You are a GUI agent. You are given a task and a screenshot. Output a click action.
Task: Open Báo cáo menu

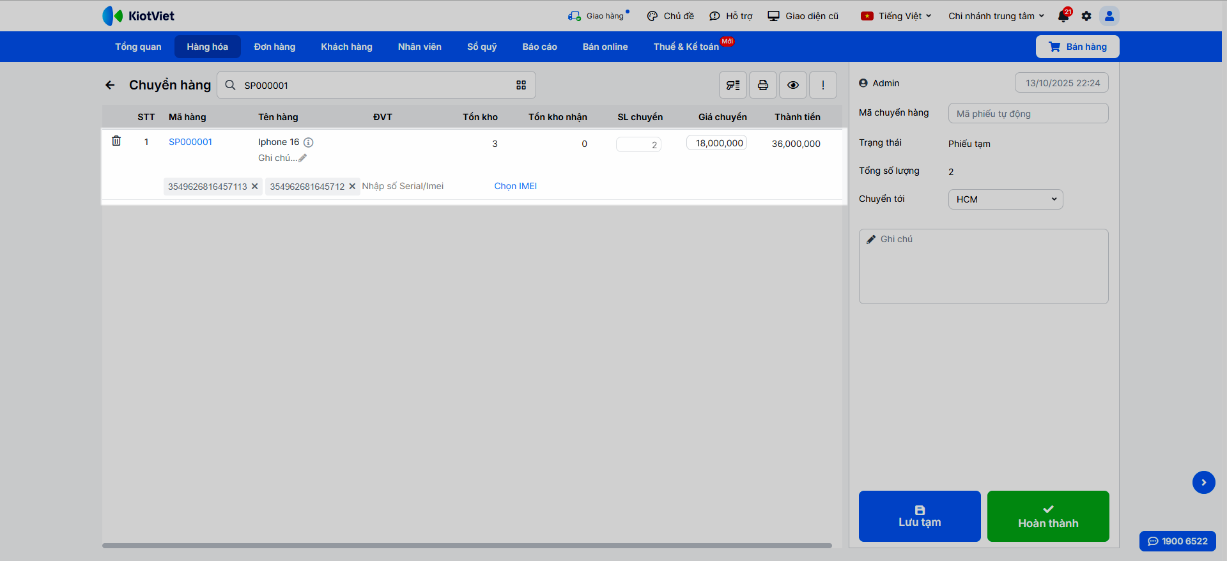pyautogui.click(x=540, y=47)
